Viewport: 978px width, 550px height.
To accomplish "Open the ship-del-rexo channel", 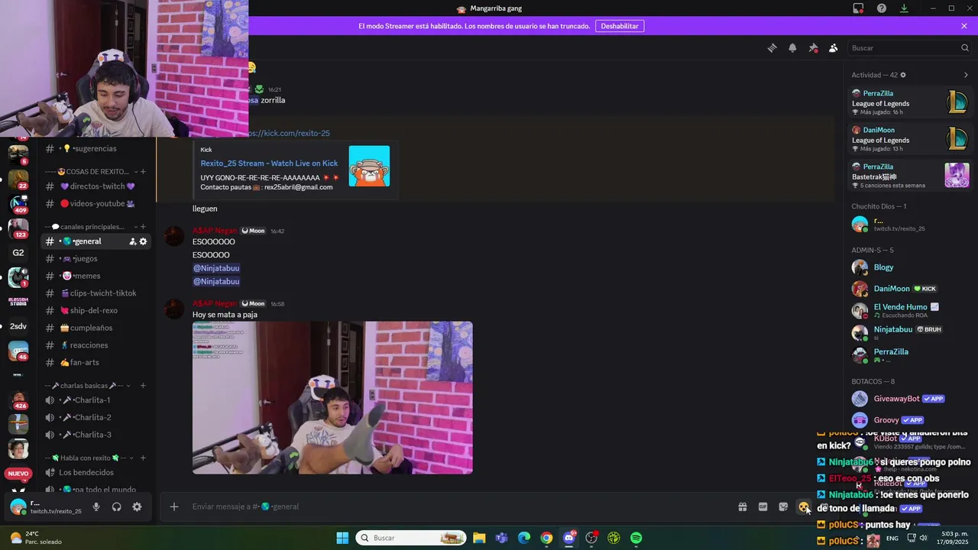I will (x=97, y=311).
